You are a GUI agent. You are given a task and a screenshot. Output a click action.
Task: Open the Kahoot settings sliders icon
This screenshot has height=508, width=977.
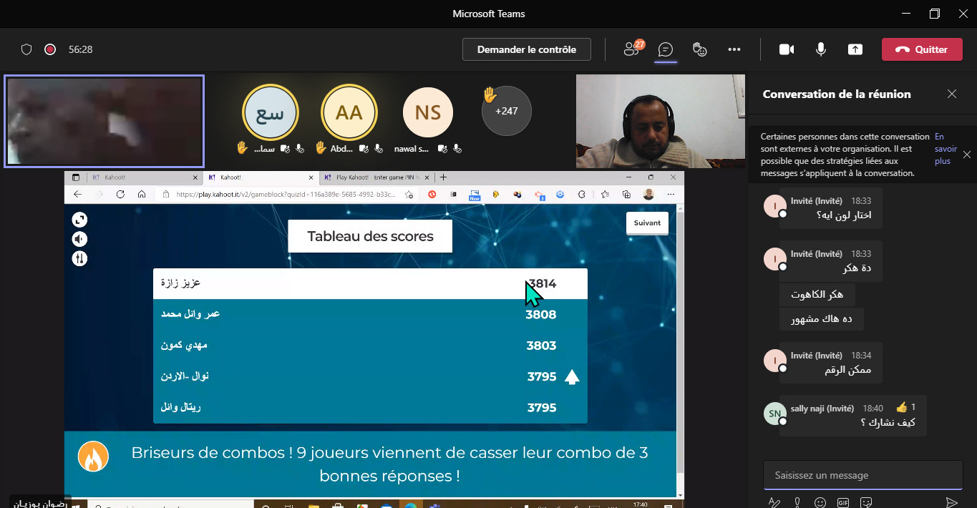point(79,258)
